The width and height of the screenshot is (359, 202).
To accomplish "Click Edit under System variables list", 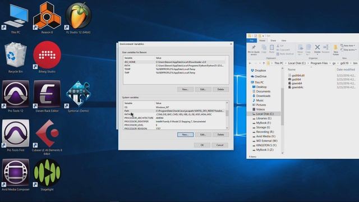I will 203,135.
